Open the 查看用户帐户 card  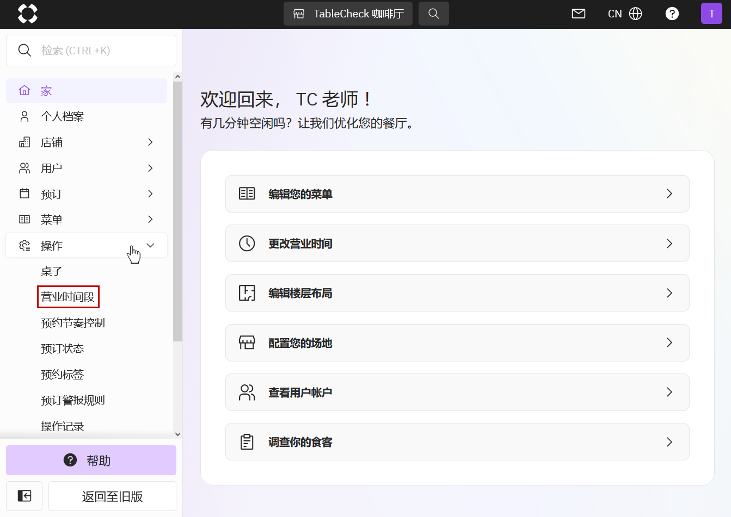point(457,392)
